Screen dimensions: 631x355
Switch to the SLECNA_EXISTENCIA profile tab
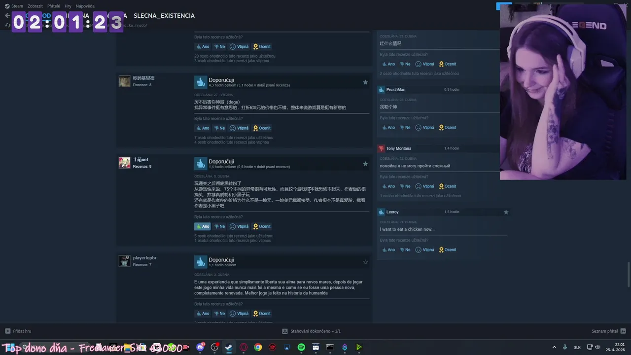click(x=164, y=16)
